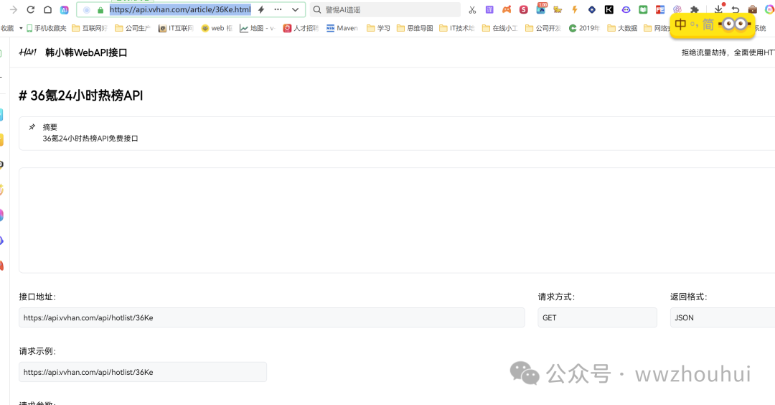Click the 请求示例 URL field
This screenshot has width=775, height=405.
click(x=143, y=372)
